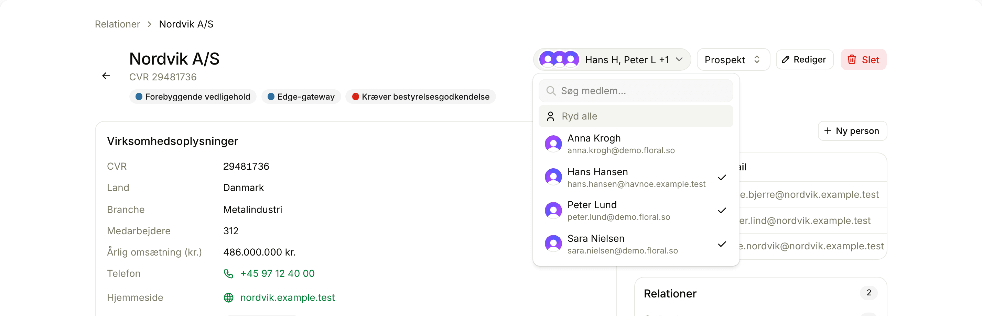This screenshot has height=316, width=982.
Task: Select Anna Krogh as member
Action: tap(636, 144)
